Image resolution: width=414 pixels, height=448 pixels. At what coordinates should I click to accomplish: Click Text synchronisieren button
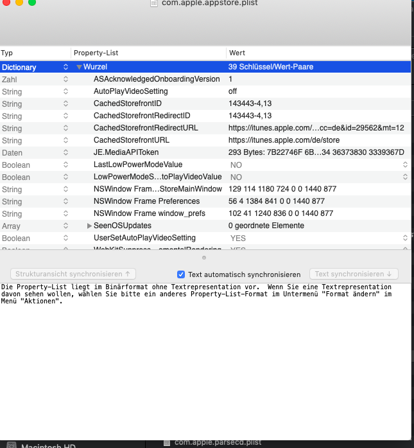pos(354,274)
